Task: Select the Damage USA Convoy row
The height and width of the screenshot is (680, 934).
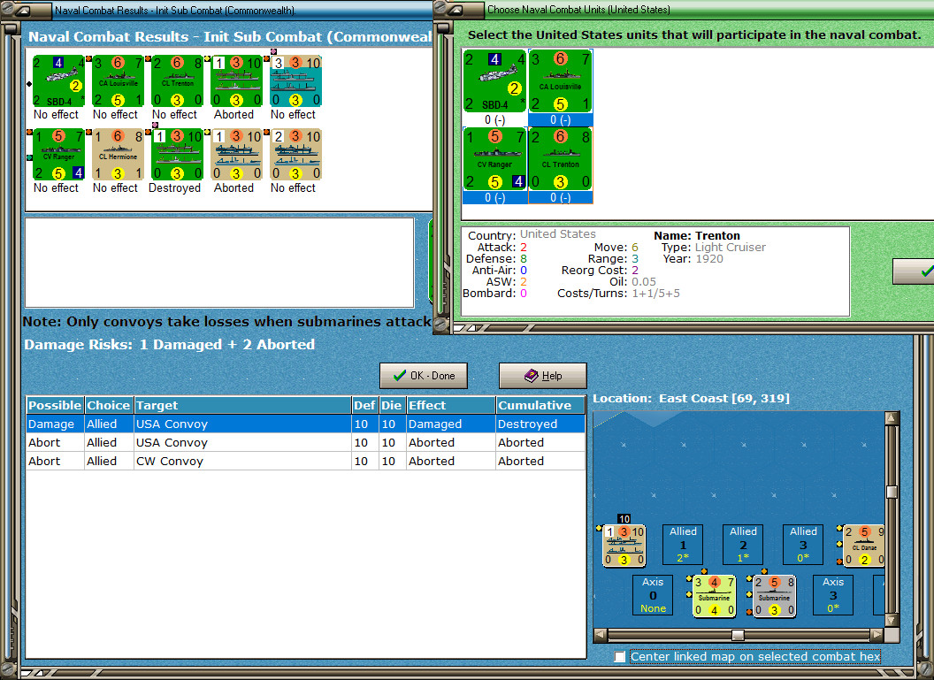Action: (x=305, y=424)
